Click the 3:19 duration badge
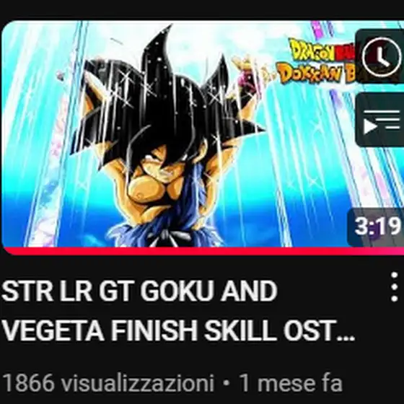 [376, 227]
